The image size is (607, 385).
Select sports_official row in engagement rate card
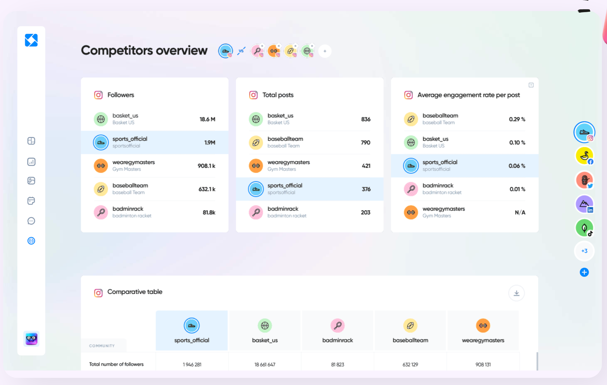(x=465, y=166)
